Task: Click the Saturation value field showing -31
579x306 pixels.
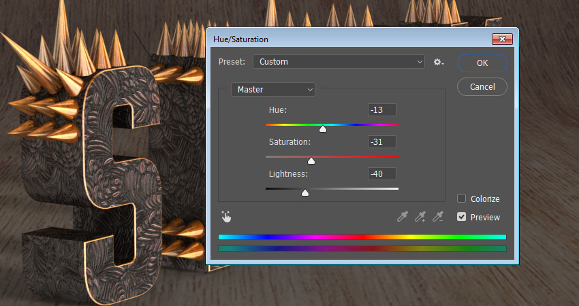Action: click(x=382, y=142)
